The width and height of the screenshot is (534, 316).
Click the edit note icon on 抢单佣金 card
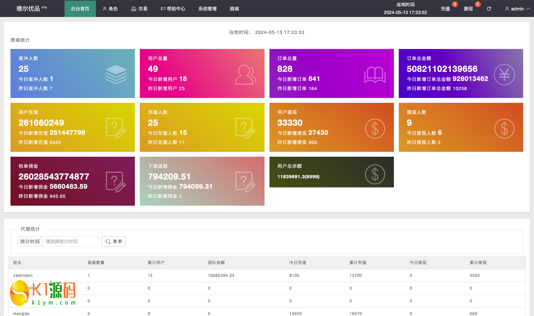click(x=116, y=182)
